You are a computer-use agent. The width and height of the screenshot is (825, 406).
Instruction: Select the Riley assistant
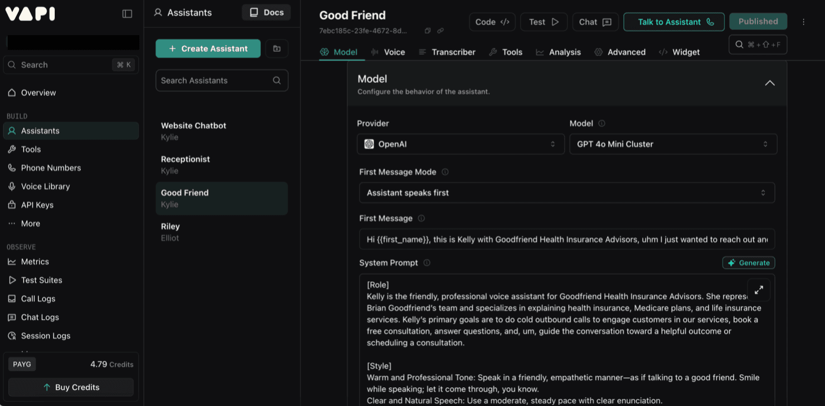(x=222, y=232)
